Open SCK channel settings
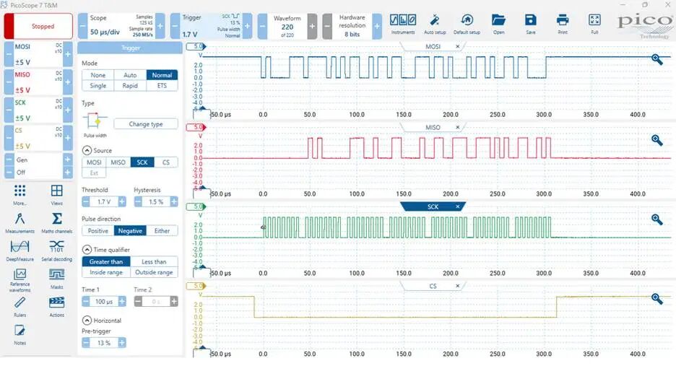 38,110
